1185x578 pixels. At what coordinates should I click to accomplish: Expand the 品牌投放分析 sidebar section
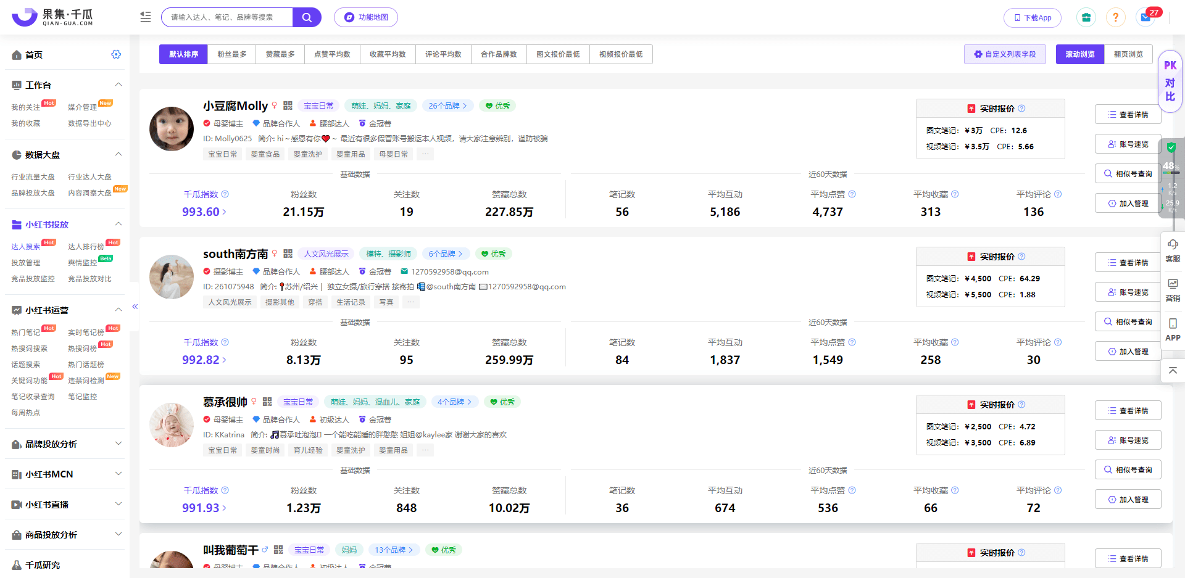[118, 444]
